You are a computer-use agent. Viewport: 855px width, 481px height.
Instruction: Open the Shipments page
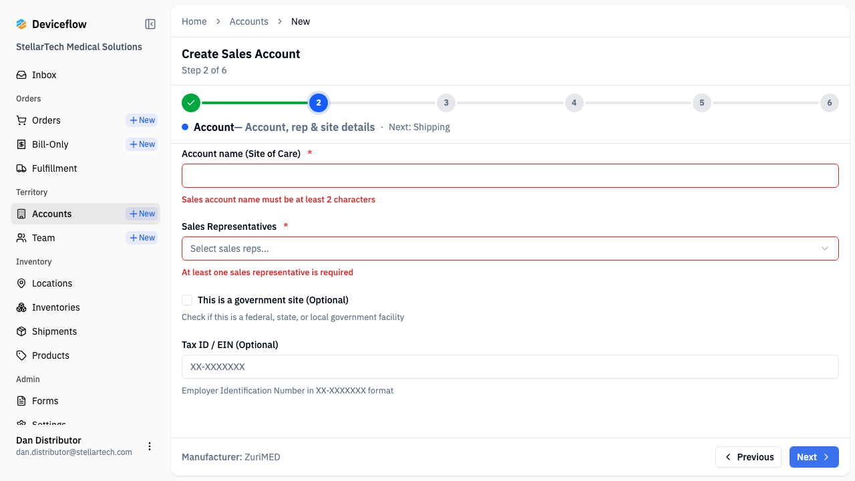54,331
